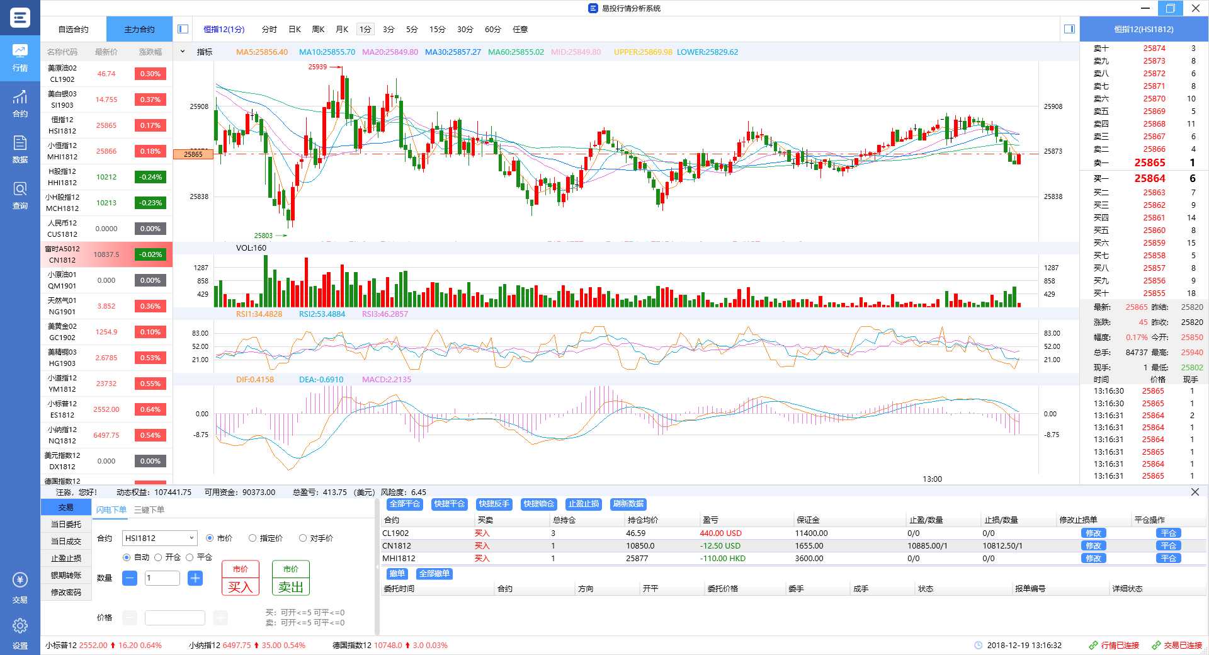Open the 止盈止损 left menu section
The width and height of the screenshot is (1209, 655).
click(66, 558)
